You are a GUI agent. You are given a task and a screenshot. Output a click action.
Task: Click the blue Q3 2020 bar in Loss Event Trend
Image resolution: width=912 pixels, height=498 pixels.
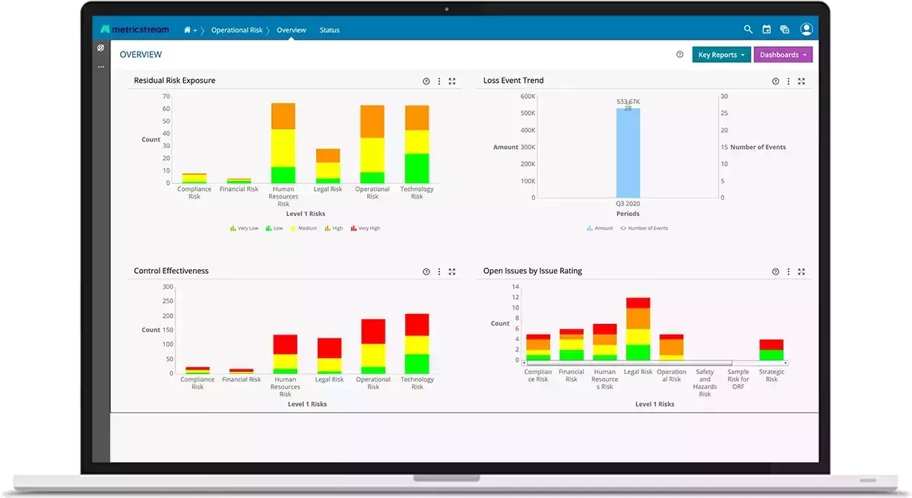[x=628, y=153]
